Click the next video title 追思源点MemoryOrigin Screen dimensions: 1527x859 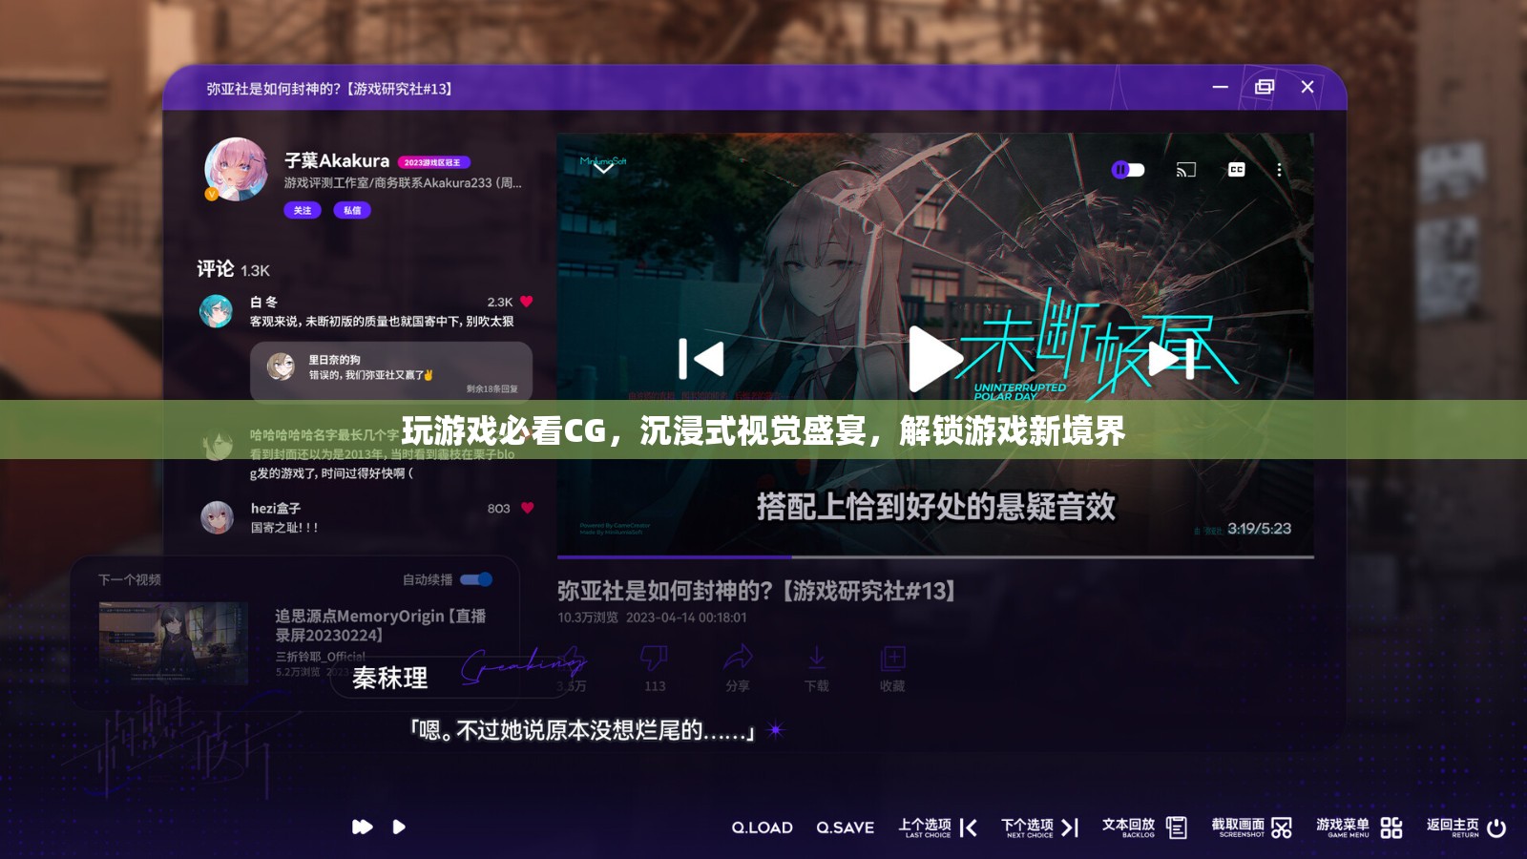point(381,625)
